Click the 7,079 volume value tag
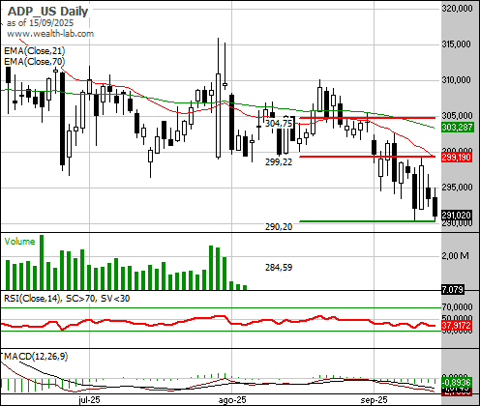 click(453, 289)
